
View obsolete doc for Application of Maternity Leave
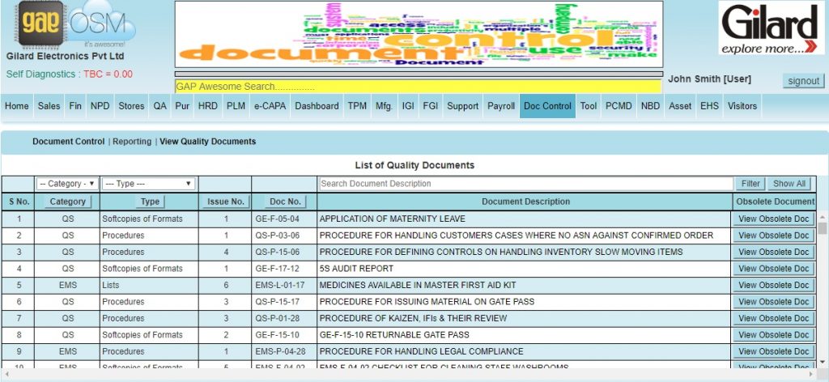[773, 219]
